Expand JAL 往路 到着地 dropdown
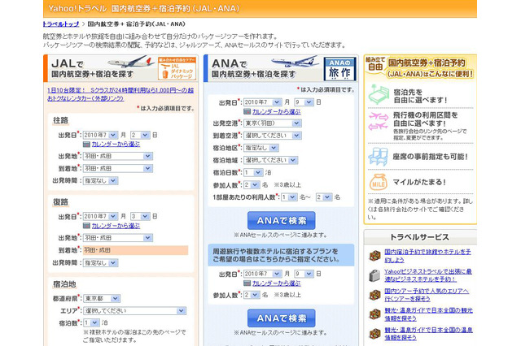The width and height of the screenshot is (521, 346). click(x=117, y=168)
